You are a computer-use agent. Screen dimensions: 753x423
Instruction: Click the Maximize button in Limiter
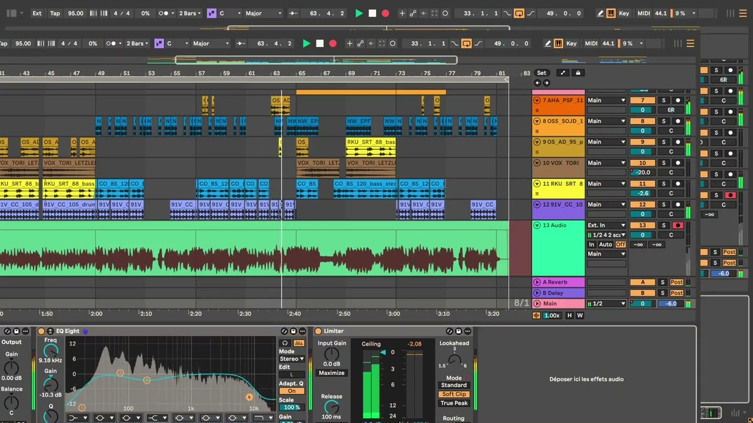[332, 373]
